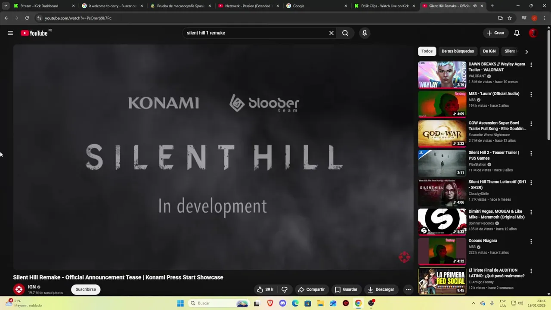Open 'El Triste Final de AUDITION LATINO' title
551x310 pixels.
(x=496, y=273)
